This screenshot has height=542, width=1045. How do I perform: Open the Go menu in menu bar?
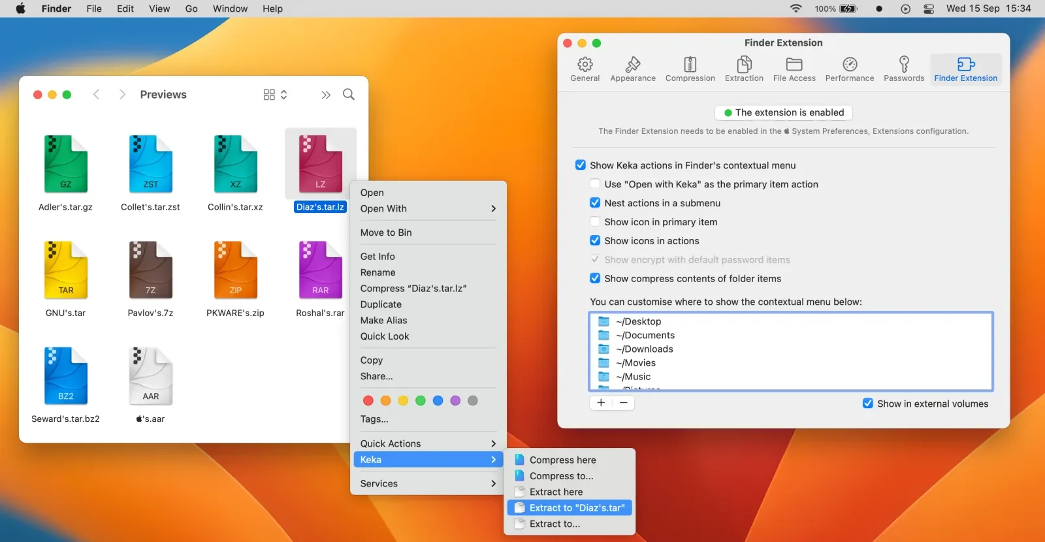point(191,8)
